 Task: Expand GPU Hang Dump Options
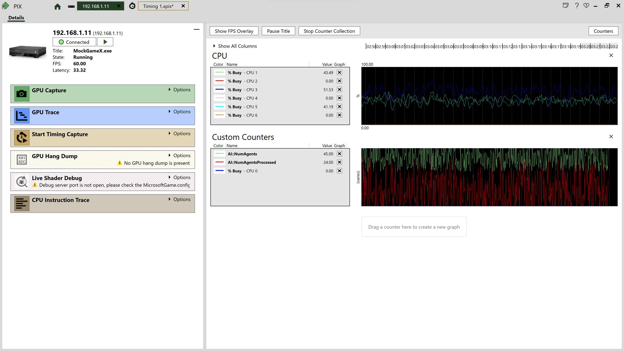click(179, 156)
